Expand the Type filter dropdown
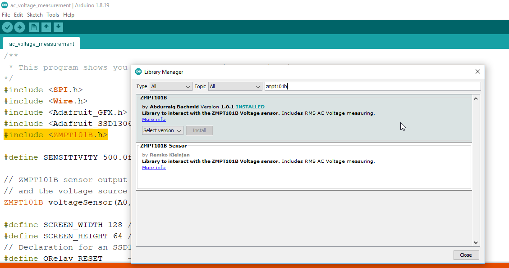The height and width of the screenshot is (268, 509). [x=171, y=86]
